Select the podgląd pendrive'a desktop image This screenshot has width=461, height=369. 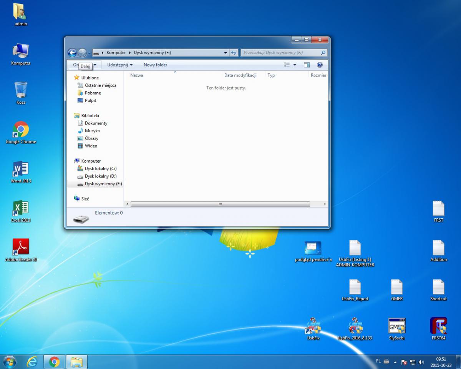pos(313,252)
